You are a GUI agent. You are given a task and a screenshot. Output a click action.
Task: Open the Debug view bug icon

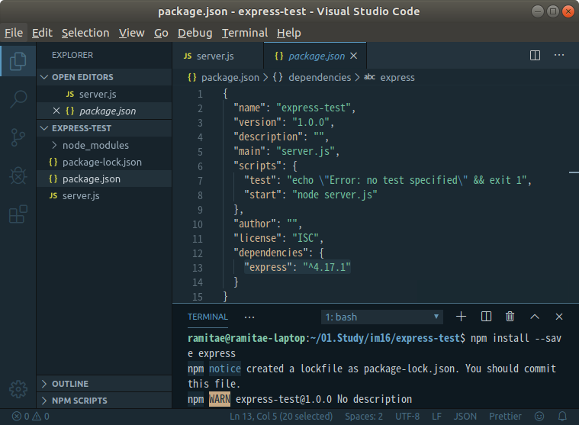point(18,175)
